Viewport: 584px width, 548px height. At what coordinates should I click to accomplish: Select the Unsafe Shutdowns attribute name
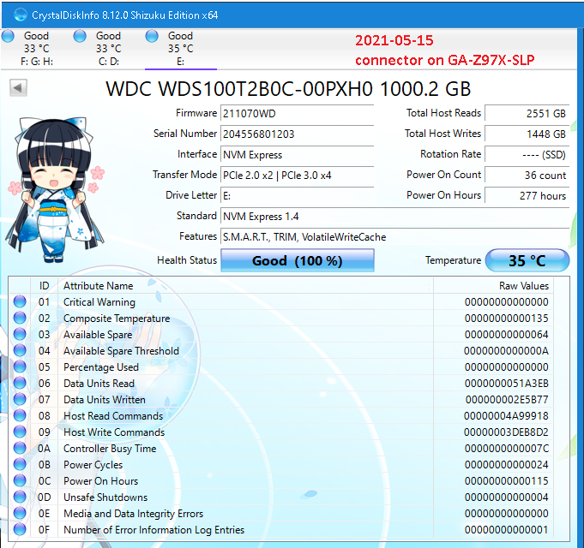(105, 497)
